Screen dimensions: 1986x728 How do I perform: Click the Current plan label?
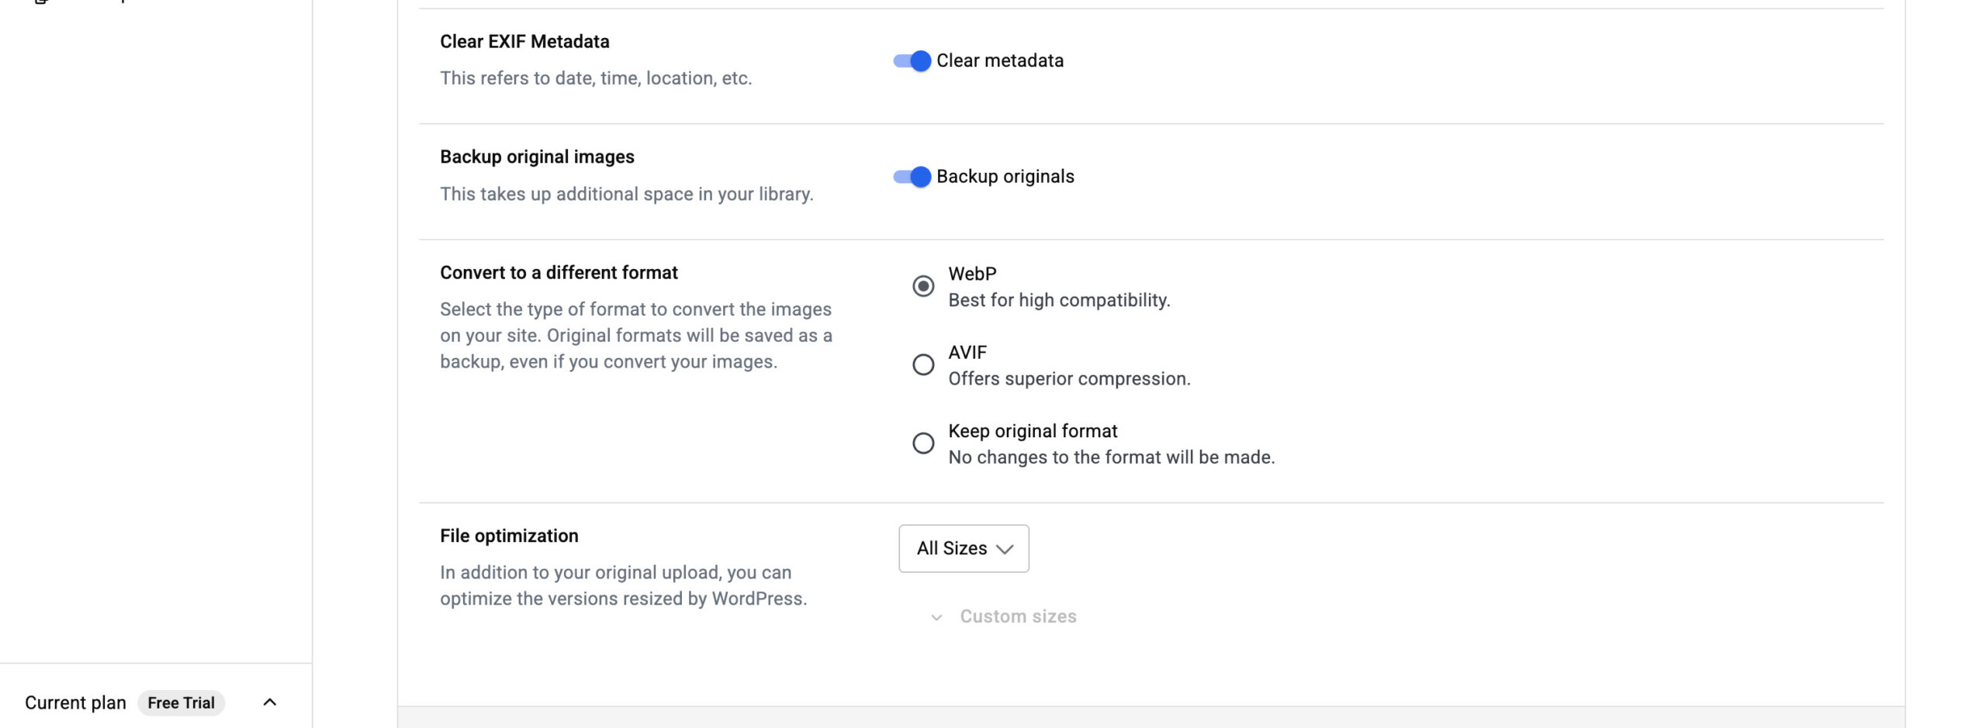[75, 703]
